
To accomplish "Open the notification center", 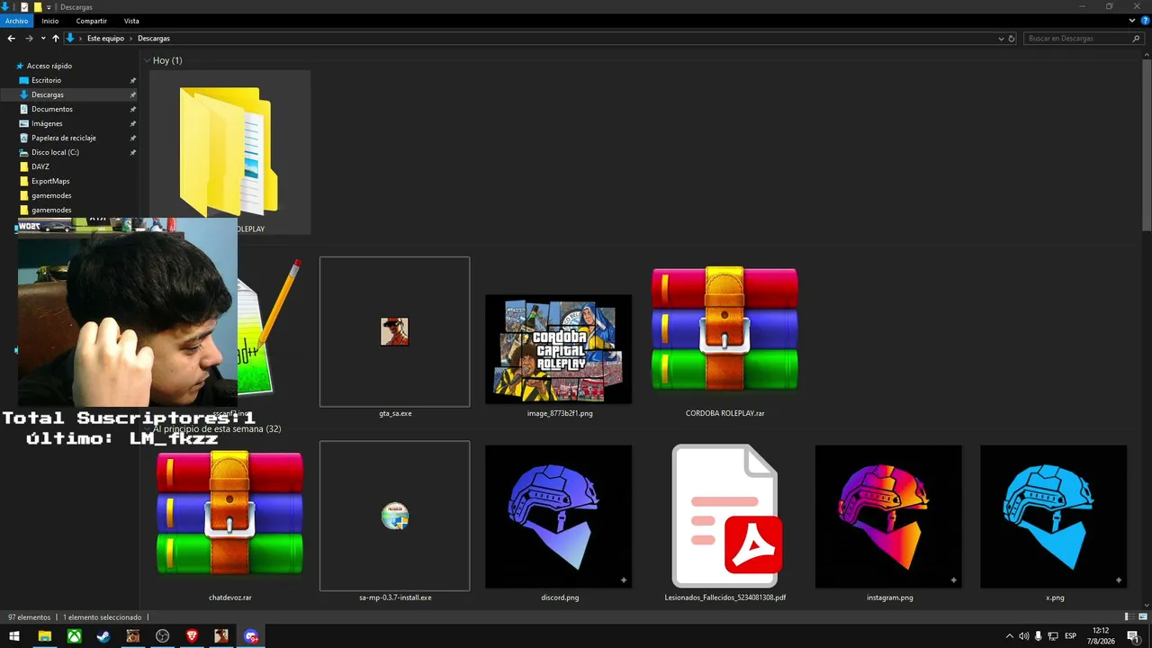I will [1133, 636].
